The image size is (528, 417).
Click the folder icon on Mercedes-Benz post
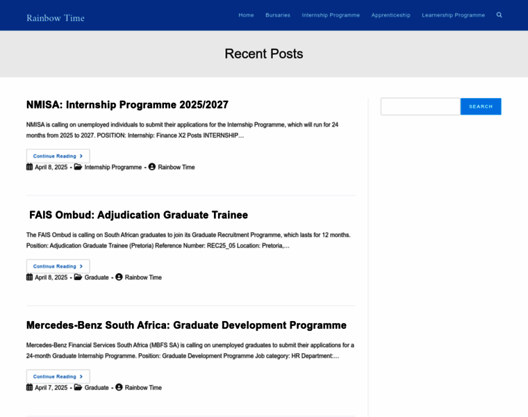point(78,387)
